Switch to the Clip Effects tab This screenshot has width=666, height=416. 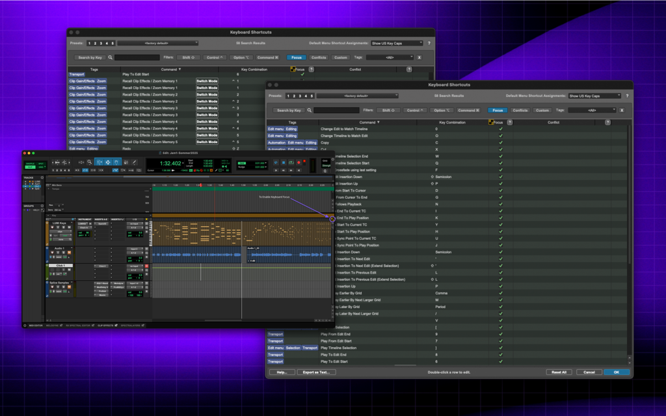pos(105,324)
